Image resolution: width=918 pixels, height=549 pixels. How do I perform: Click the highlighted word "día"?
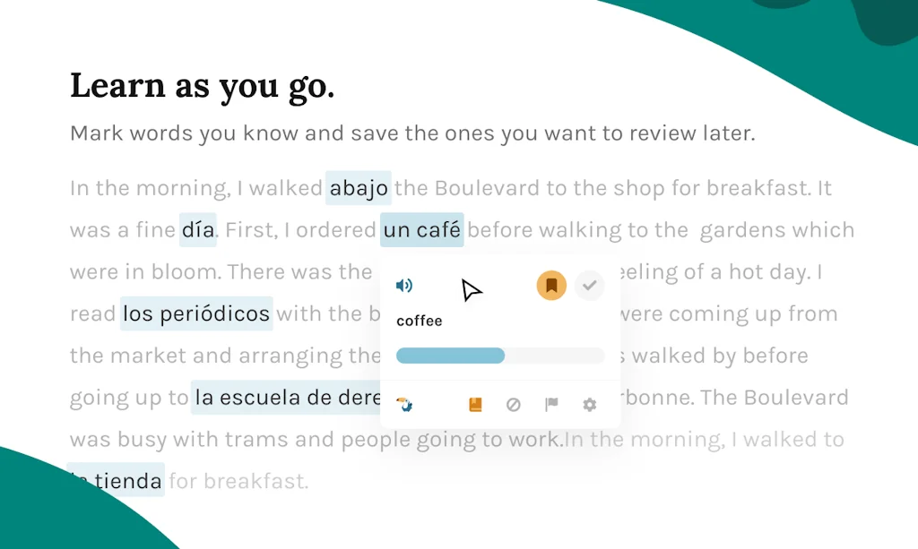coord(197,231)
